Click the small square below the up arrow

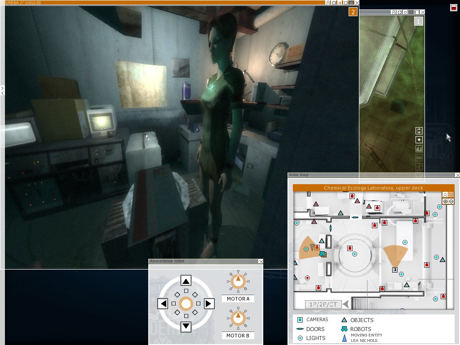click(x=186, y=291)
